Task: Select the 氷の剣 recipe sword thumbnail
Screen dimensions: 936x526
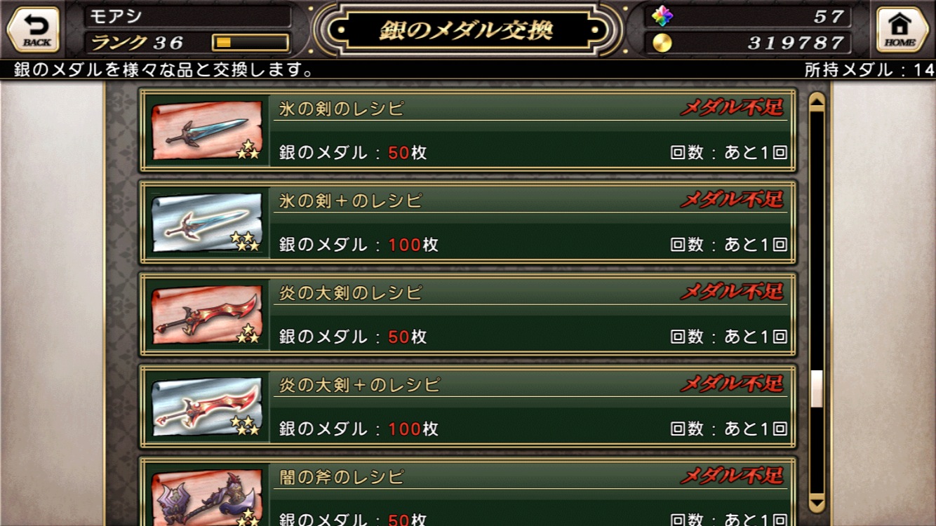Action: 206,130
